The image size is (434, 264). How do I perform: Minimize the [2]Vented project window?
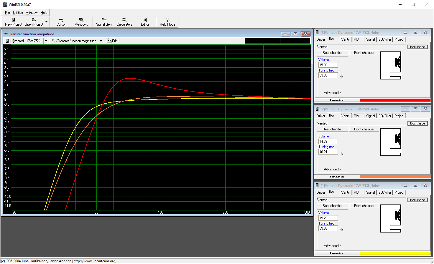point(405,109)
